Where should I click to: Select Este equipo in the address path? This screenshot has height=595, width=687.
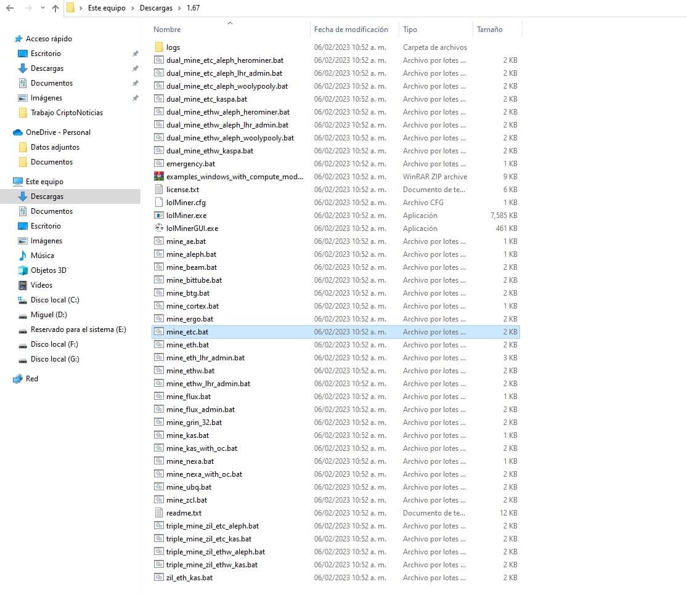[x=107, y=8]
